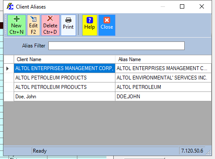Open Help from the toolbar
The width and height of the screenshot is (215, 159).
click(x=90, y=25)
